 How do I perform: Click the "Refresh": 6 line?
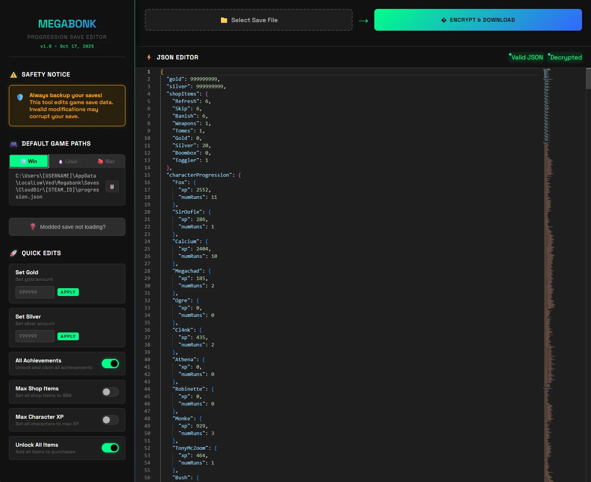click(191, 101)
